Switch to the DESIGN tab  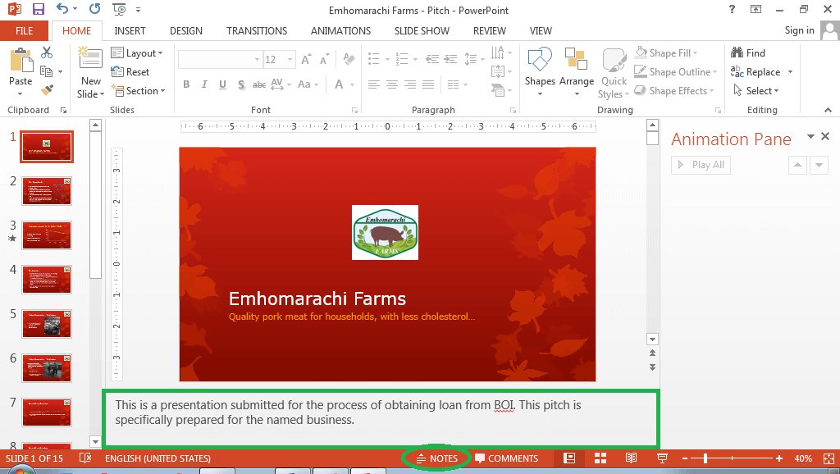pos(186,30)
